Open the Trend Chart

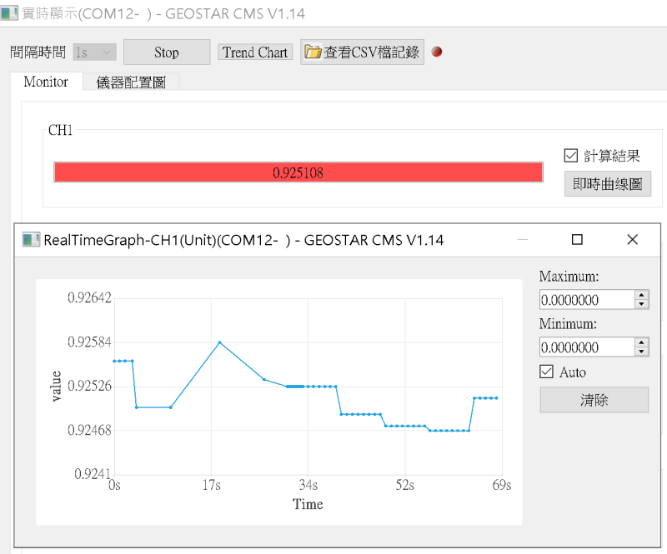point(255,52)
